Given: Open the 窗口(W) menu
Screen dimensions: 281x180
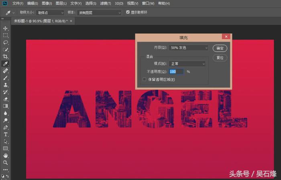Looking at the screenshot, I should point(148,3).
